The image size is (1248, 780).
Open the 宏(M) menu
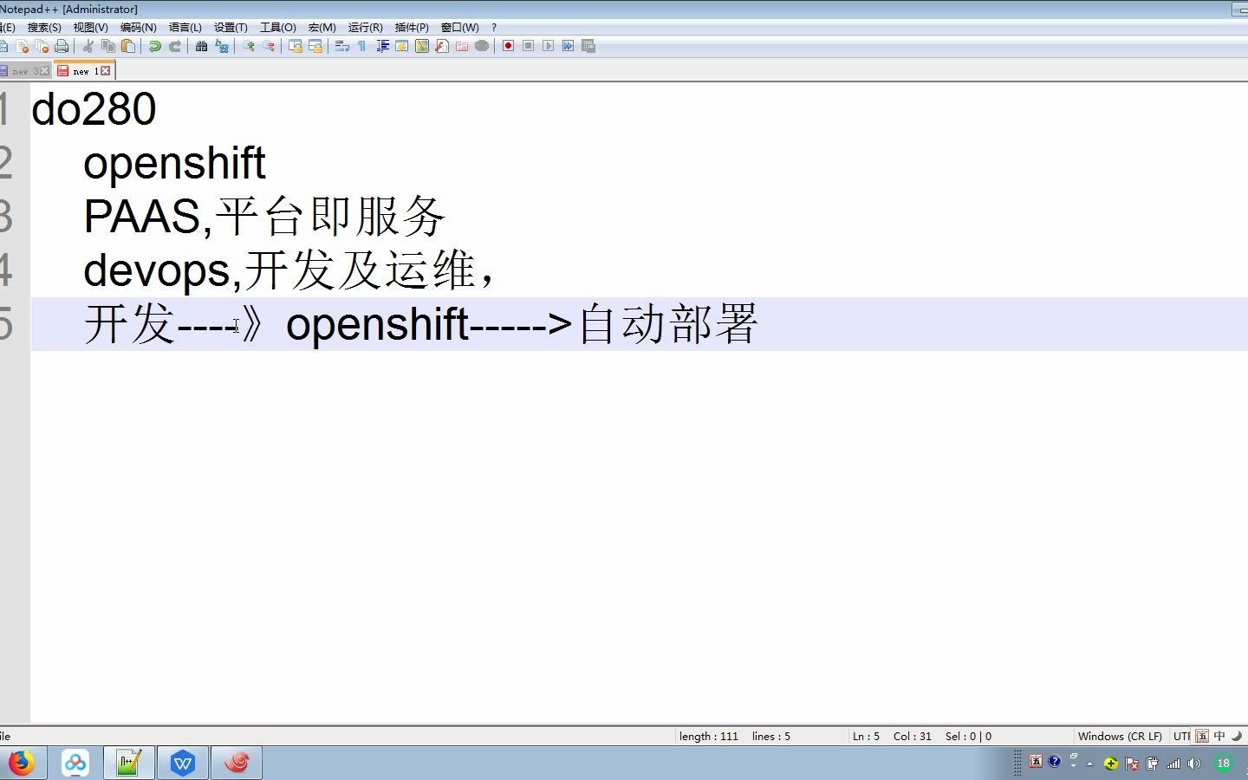(322, 28)
